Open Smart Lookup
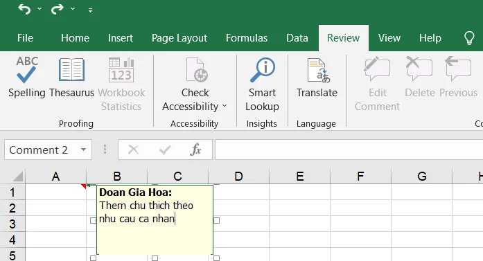 pyautogui.click(x=262, y=84)
